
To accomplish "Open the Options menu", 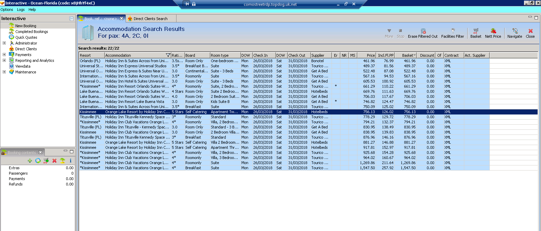I will point(7,10).
